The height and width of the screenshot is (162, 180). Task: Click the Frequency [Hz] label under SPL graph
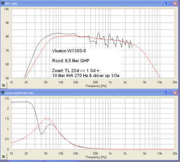(x=96, y=86)
